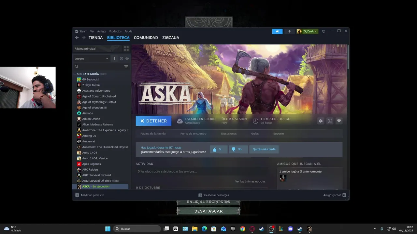Screen dimensions: 417x234
Task: Switch to Big Picture mode monitor icon
Action: pyautogui.click(x=324, y=31)
